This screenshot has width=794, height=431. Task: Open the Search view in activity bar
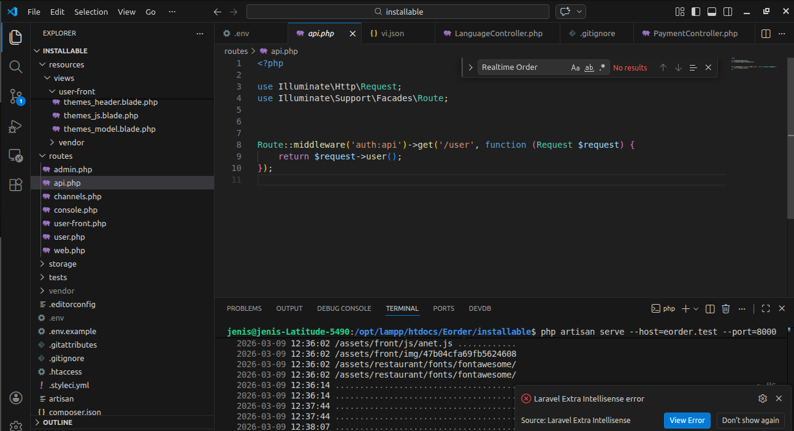click(x=16, y=66)
